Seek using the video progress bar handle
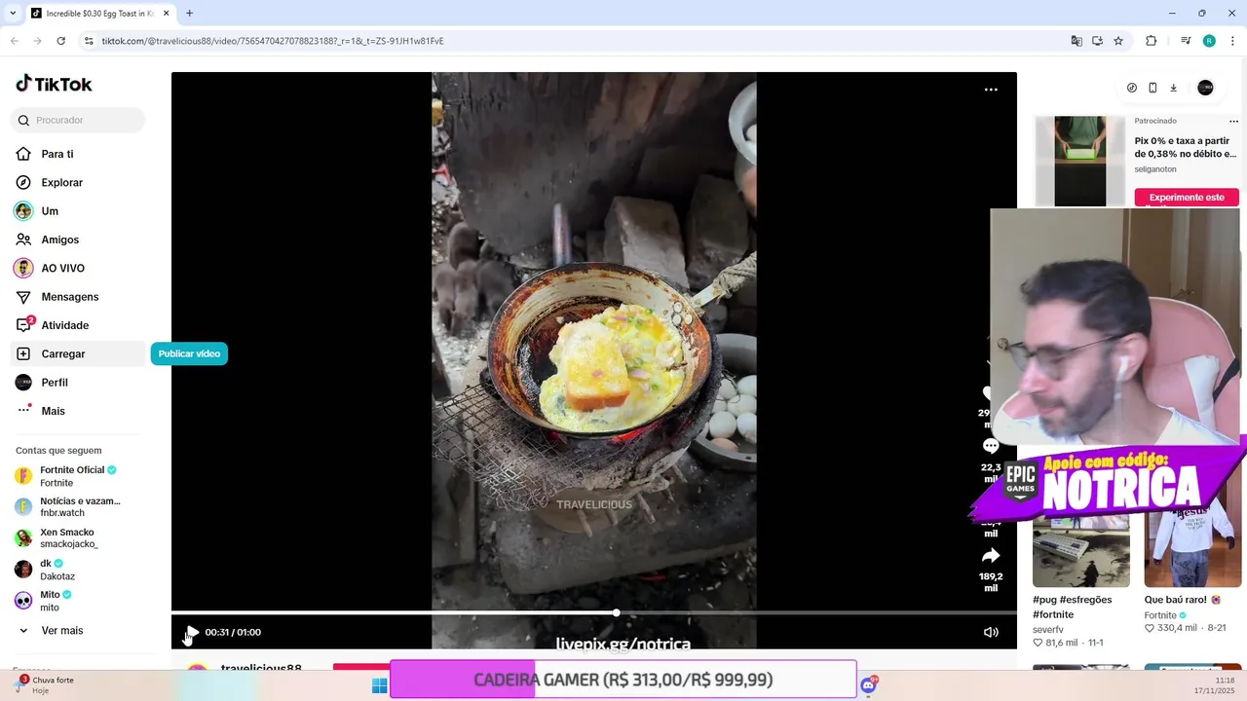Image resolution: width=1247 pixels, height=701 pixels. pyautogui.click(x=616, y=612)
